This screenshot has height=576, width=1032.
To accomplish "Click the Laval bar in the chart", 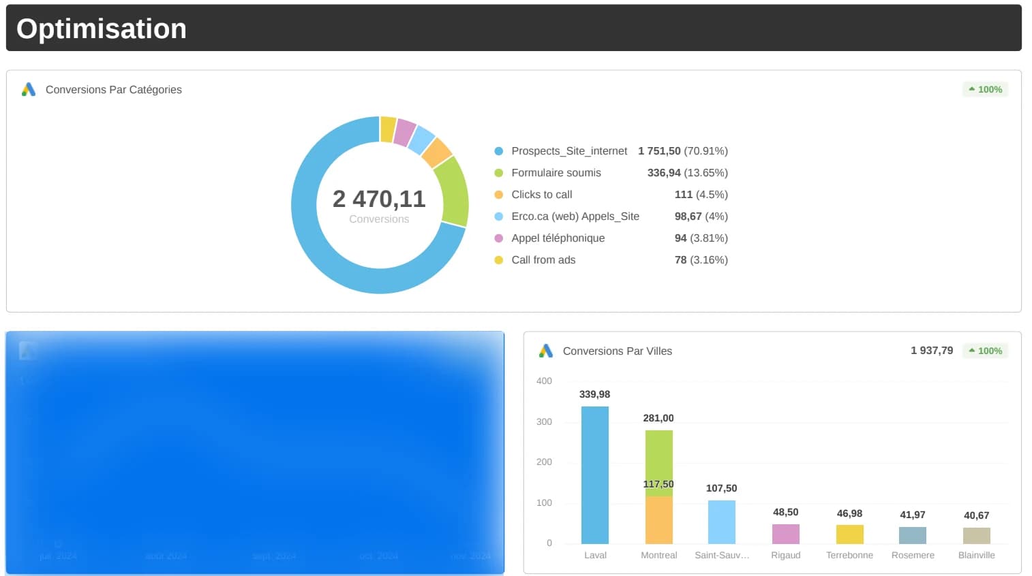I will click(x=595, y=475).
